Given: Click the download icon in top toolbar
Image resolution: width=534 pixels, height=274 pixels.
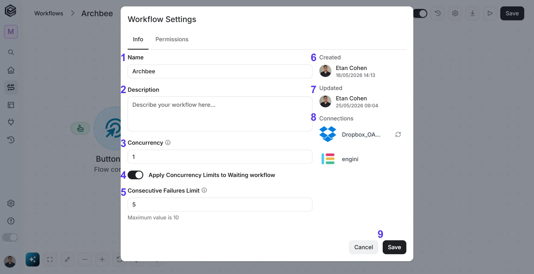Looking at the screenshot, I should pyautogui.click(x=472, y=13).
